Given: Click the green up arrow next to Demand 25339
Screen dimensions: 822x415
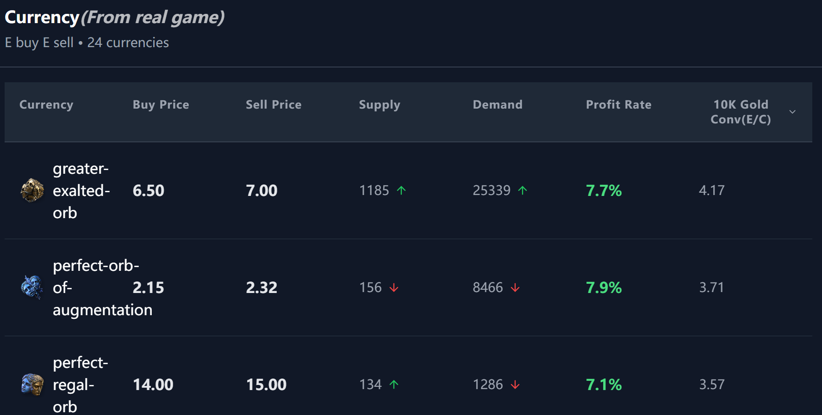Looking at the screenshot, I should (523, 190).
